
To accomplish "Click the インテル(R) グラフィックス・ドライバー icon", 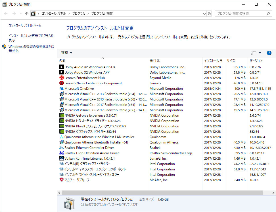I will coord(61,164).
